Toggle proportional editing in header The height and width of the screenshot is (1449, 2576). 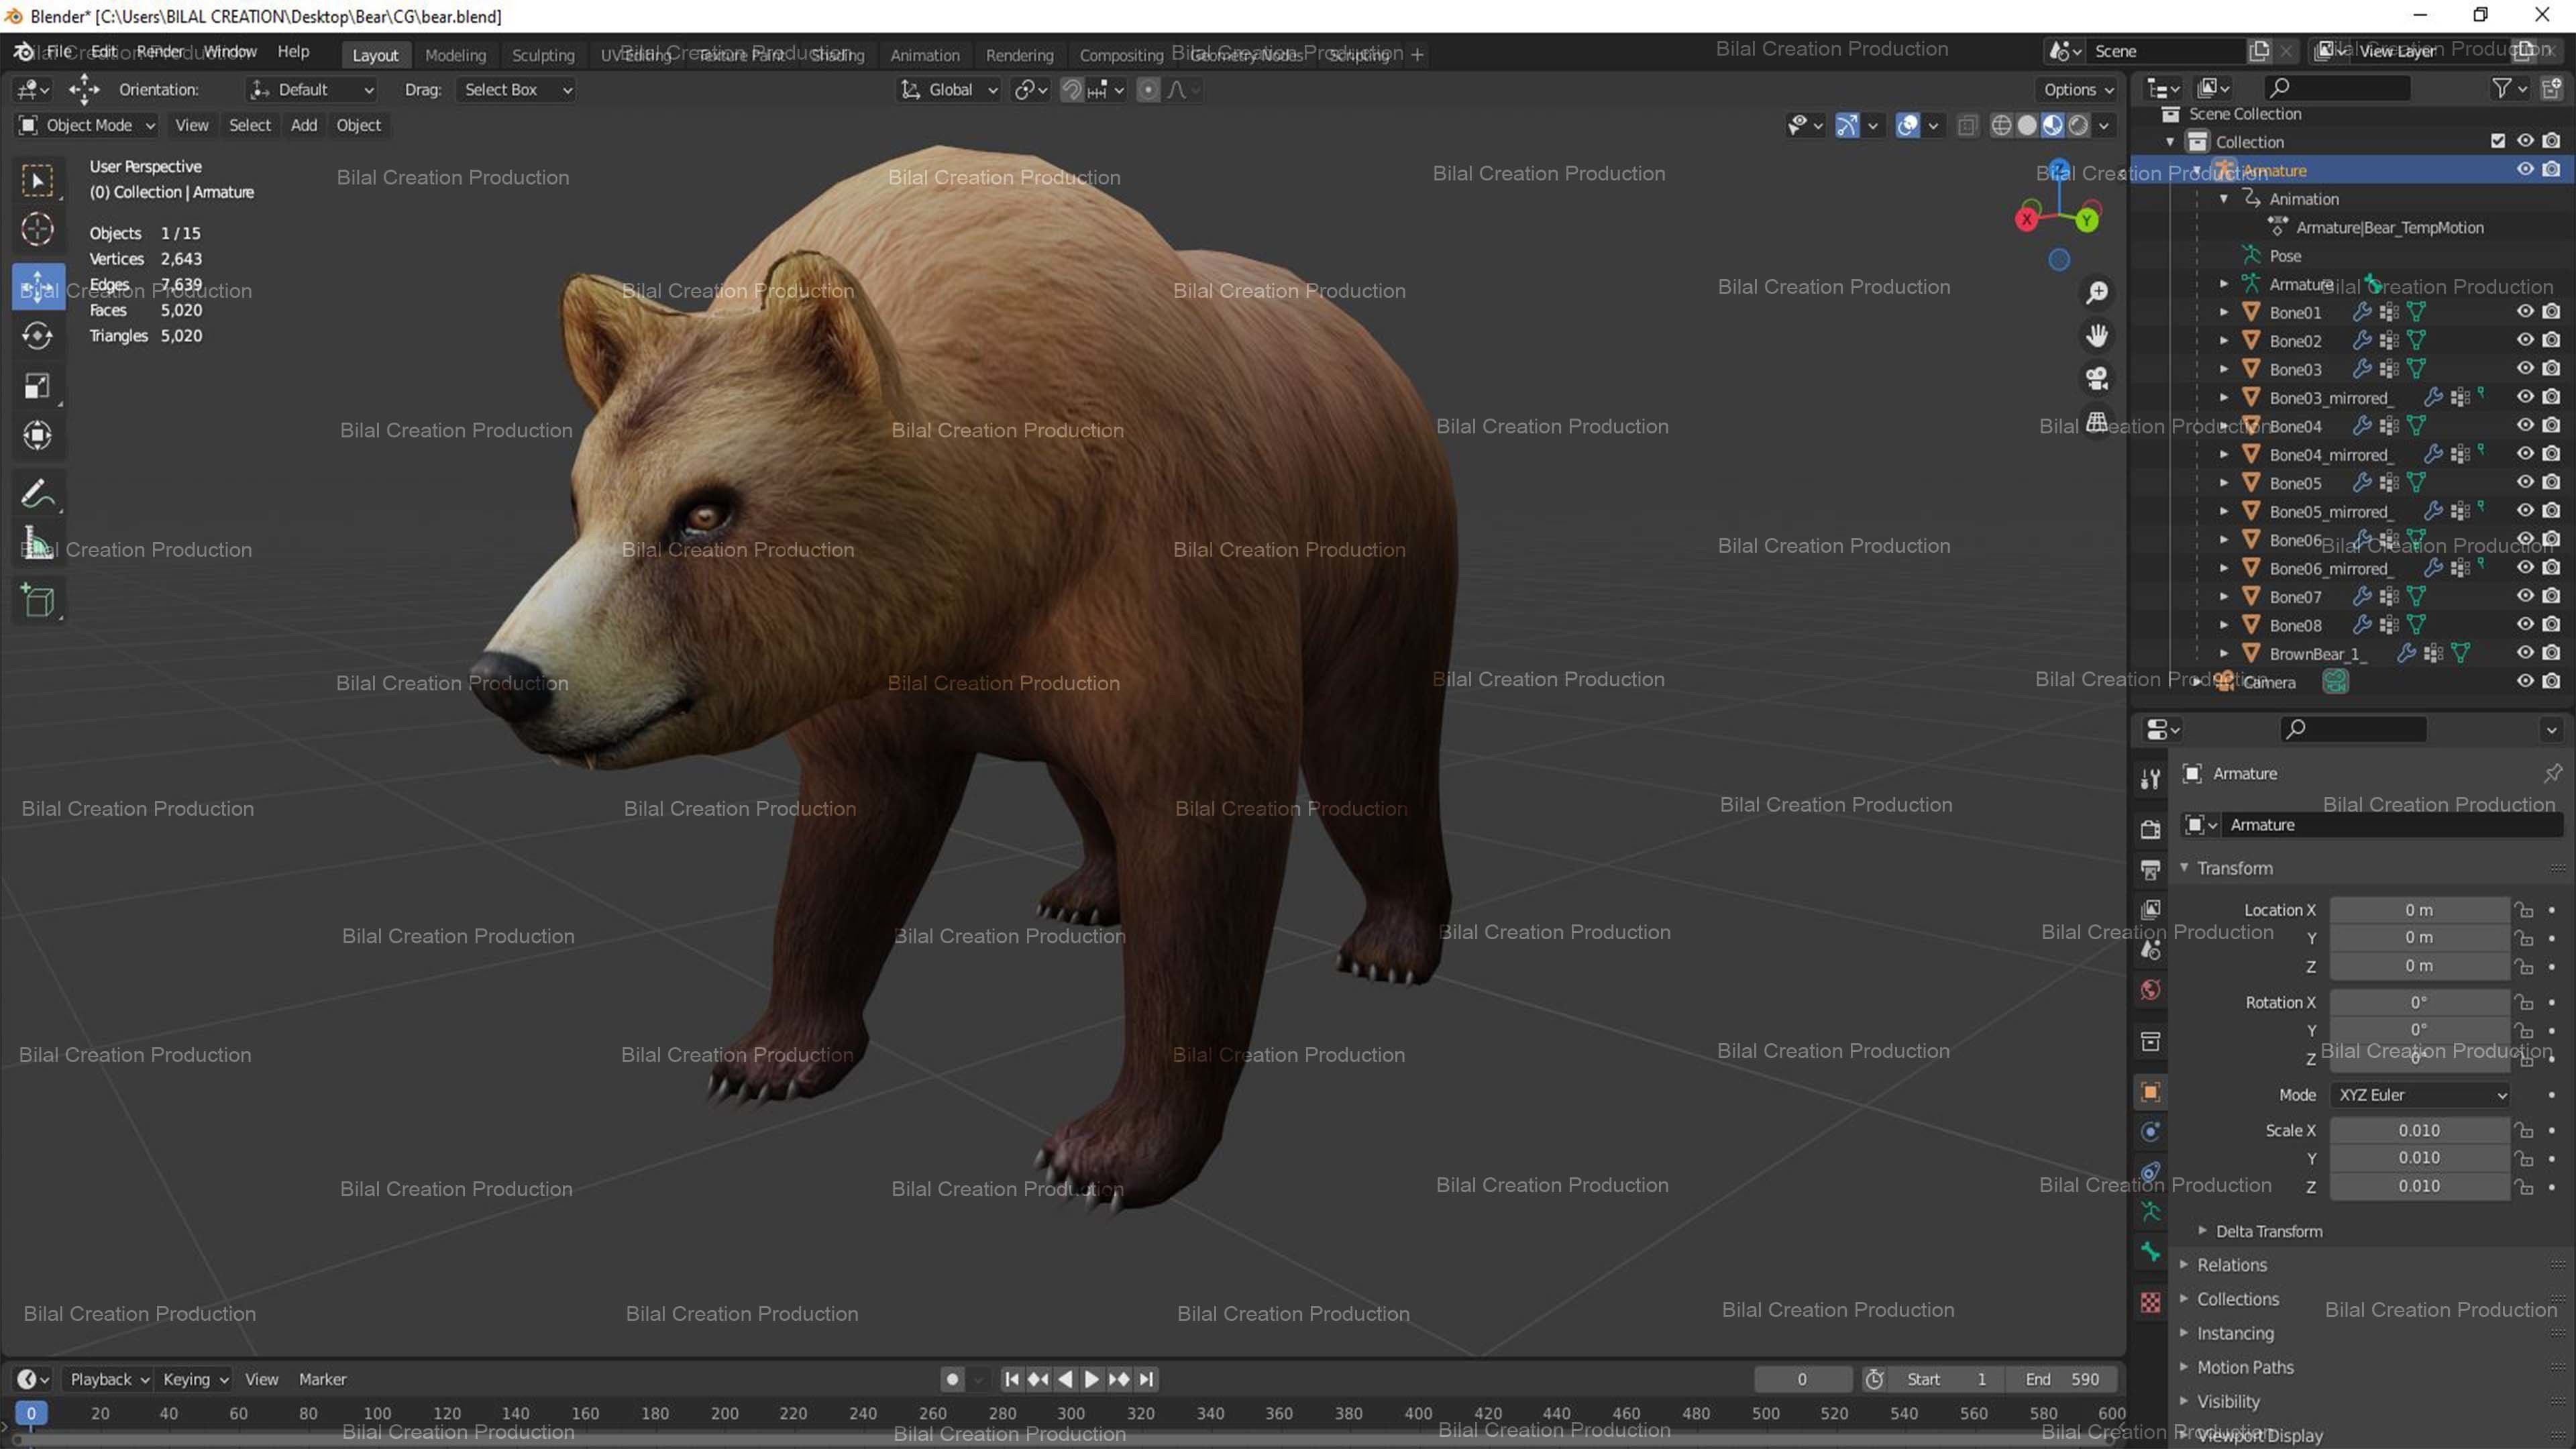pos(1148,90)
